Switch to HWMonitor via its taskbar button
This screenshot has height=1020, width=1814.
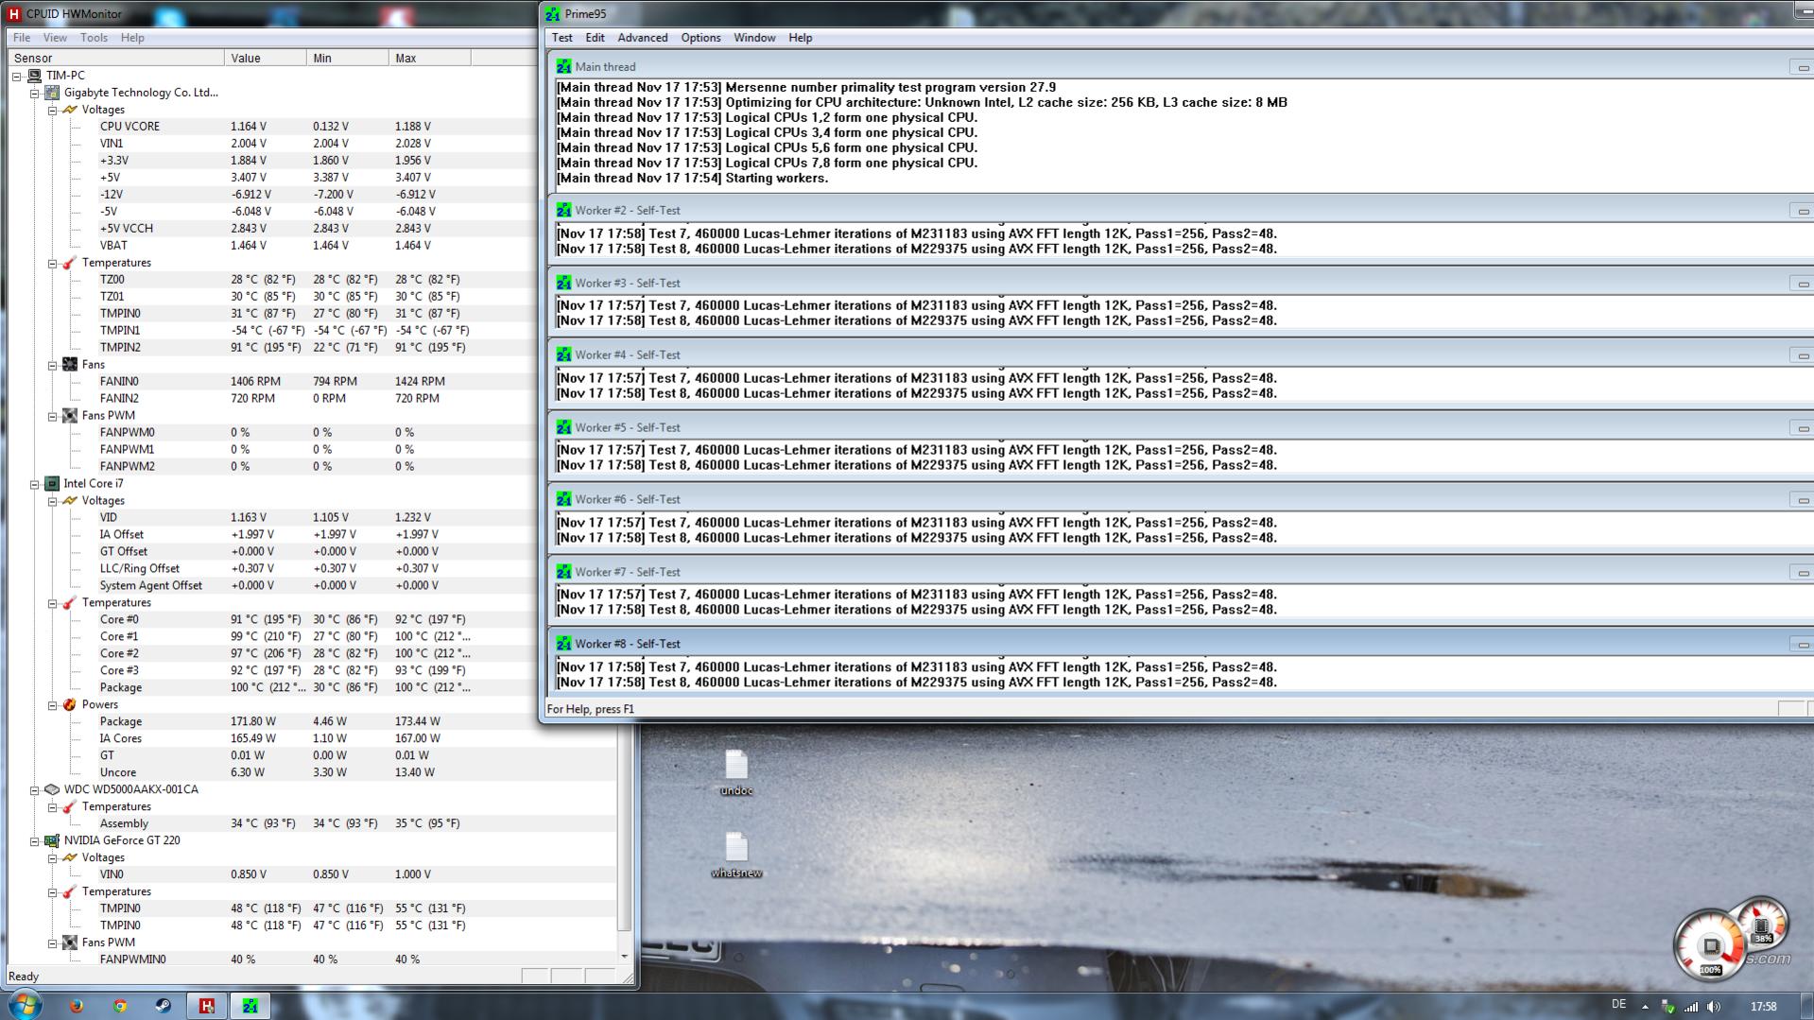[207, 1006]
